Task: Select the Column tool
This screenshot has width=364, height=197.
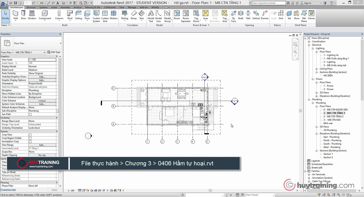Action: click(x=59, y=15)
